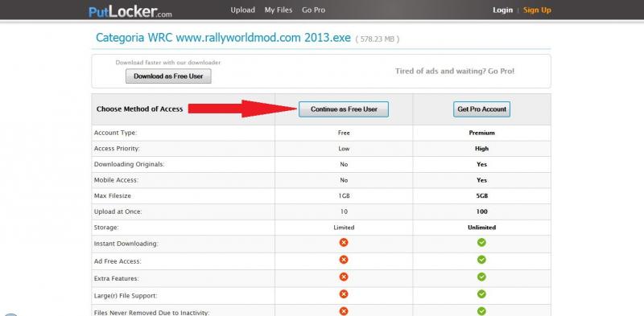
Task: Click the 'Low' access priority value
Action: click(344, 149)
